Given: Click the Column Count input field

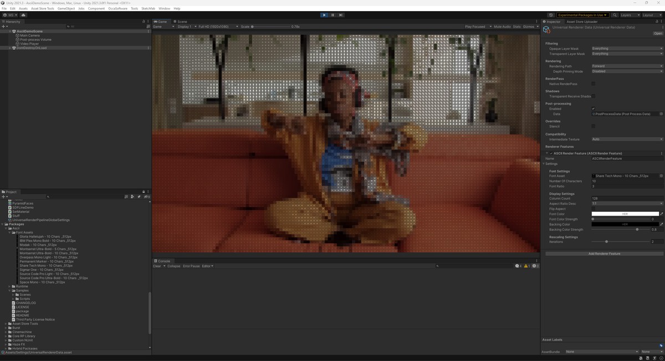Looking at the screenshot, I should [627, 198].
